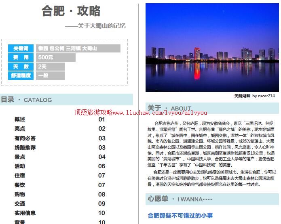Screen dimensions: 281x224
Task: Click the Hefei night skyline photo
Action: tap(212, 48)
